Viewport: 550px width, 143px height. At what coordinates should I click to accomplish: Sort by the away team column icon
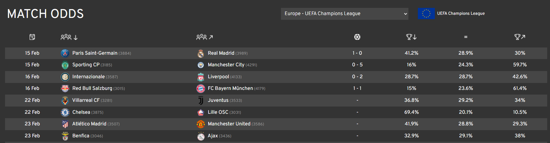point(205,37)
